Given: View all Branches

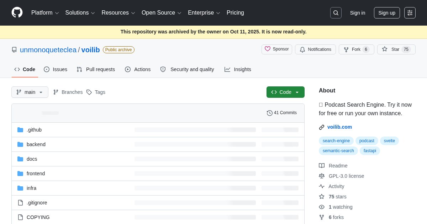Looking at the screenshot, I should click(68, 92).
